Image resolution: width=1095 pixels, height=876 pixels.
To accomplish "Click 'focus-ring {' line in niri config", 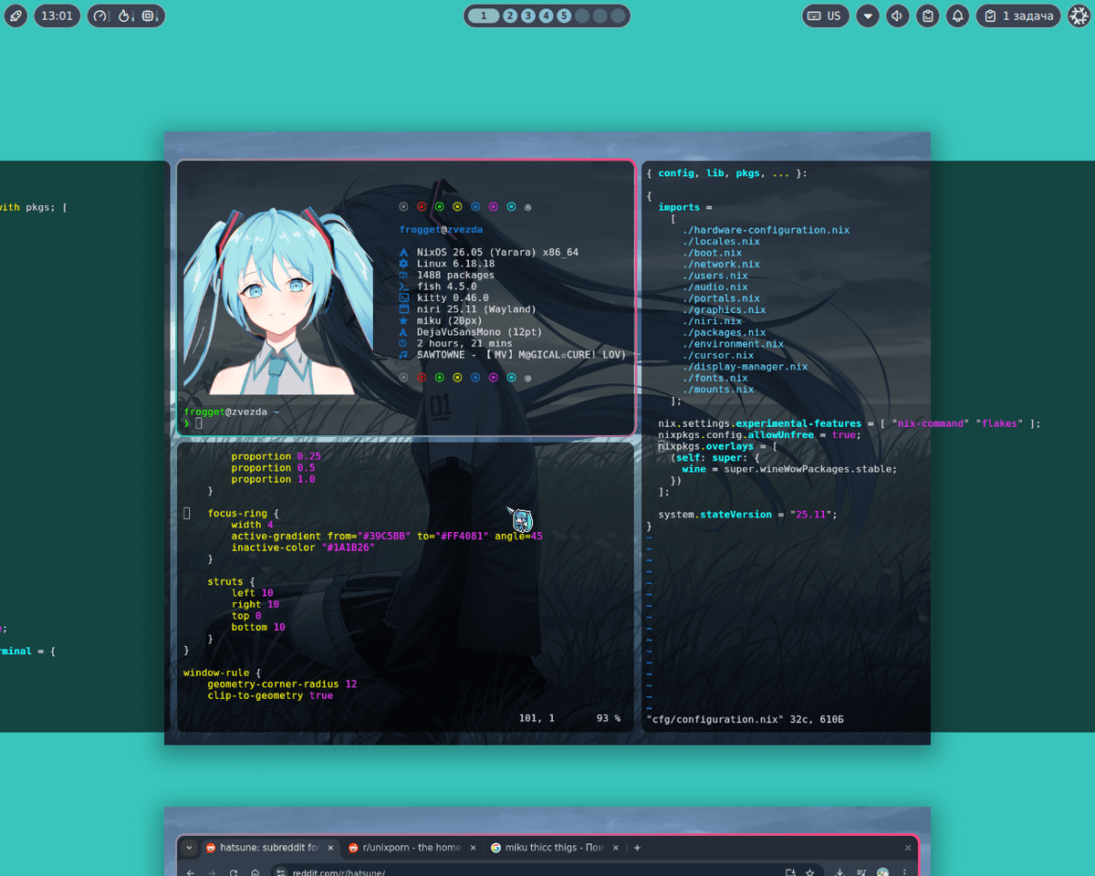I will (x=243, y=514).
